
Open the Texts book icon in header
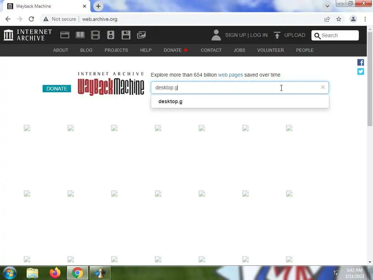(80, 35)
